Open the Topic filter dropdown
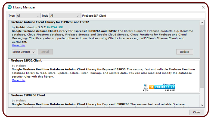Screen dimensions: 211x119 (65, 16)
